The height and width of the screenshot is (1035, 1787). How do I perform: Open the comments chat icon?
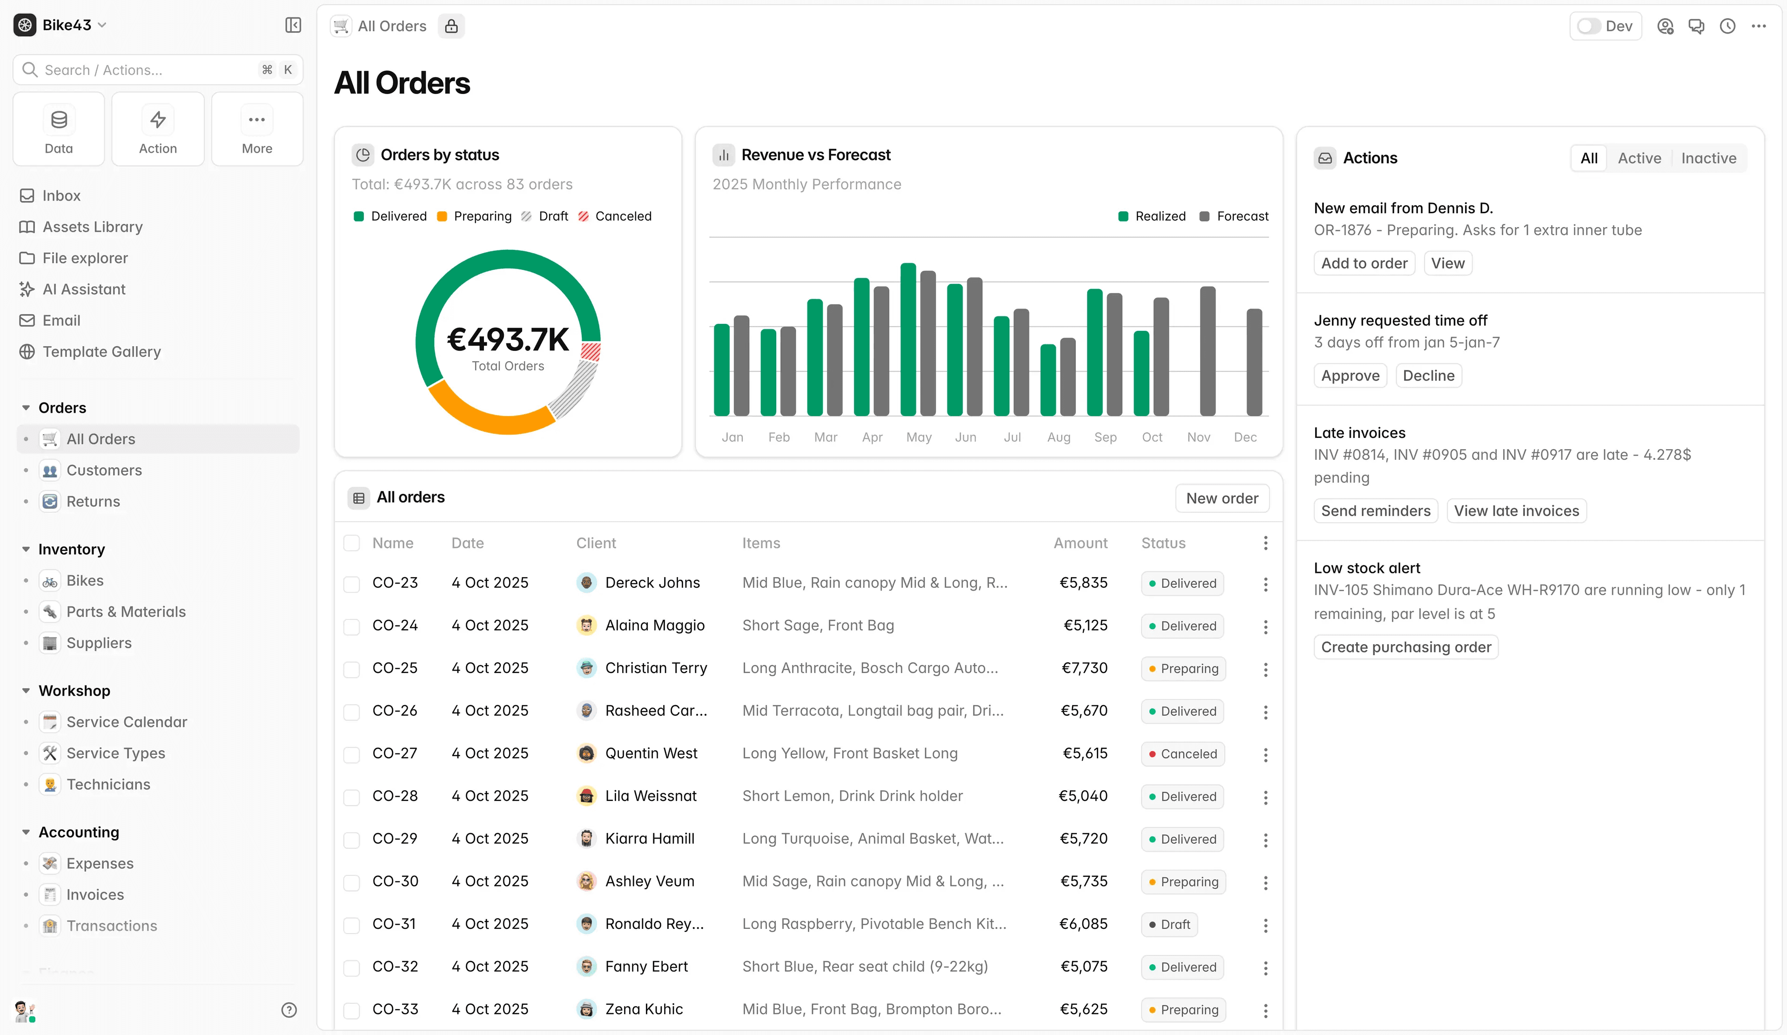(1696, 26)
